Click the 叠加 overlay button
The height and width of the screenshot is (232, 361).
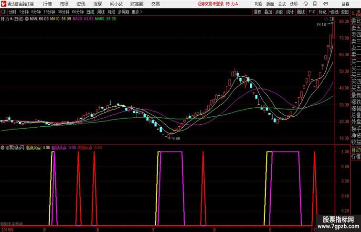(268, 12)
